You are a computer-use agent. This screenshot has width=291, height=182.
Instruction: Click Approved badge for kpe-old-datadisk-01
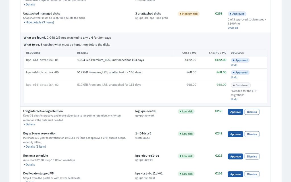click(240, 60)
